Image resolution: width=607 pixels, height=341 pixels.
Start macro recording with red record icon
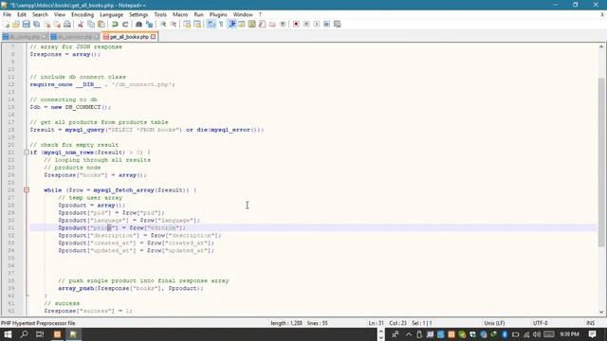(296, 24)
